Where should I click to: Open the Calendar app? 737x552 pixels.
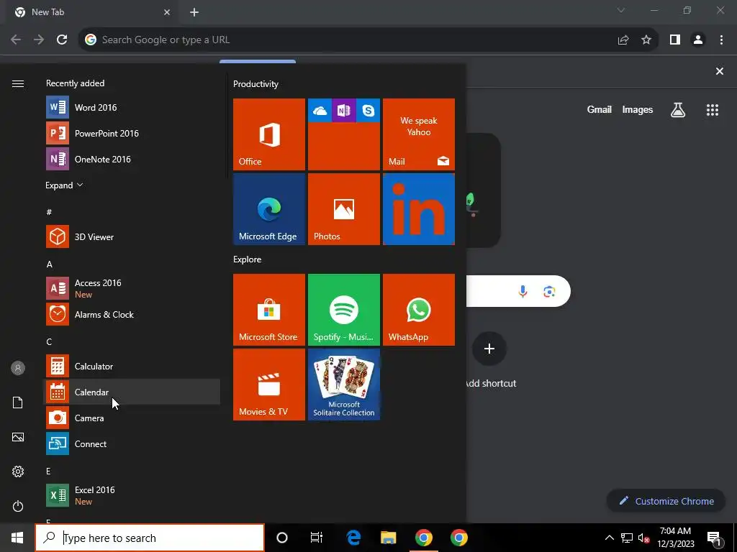(132, 392)
